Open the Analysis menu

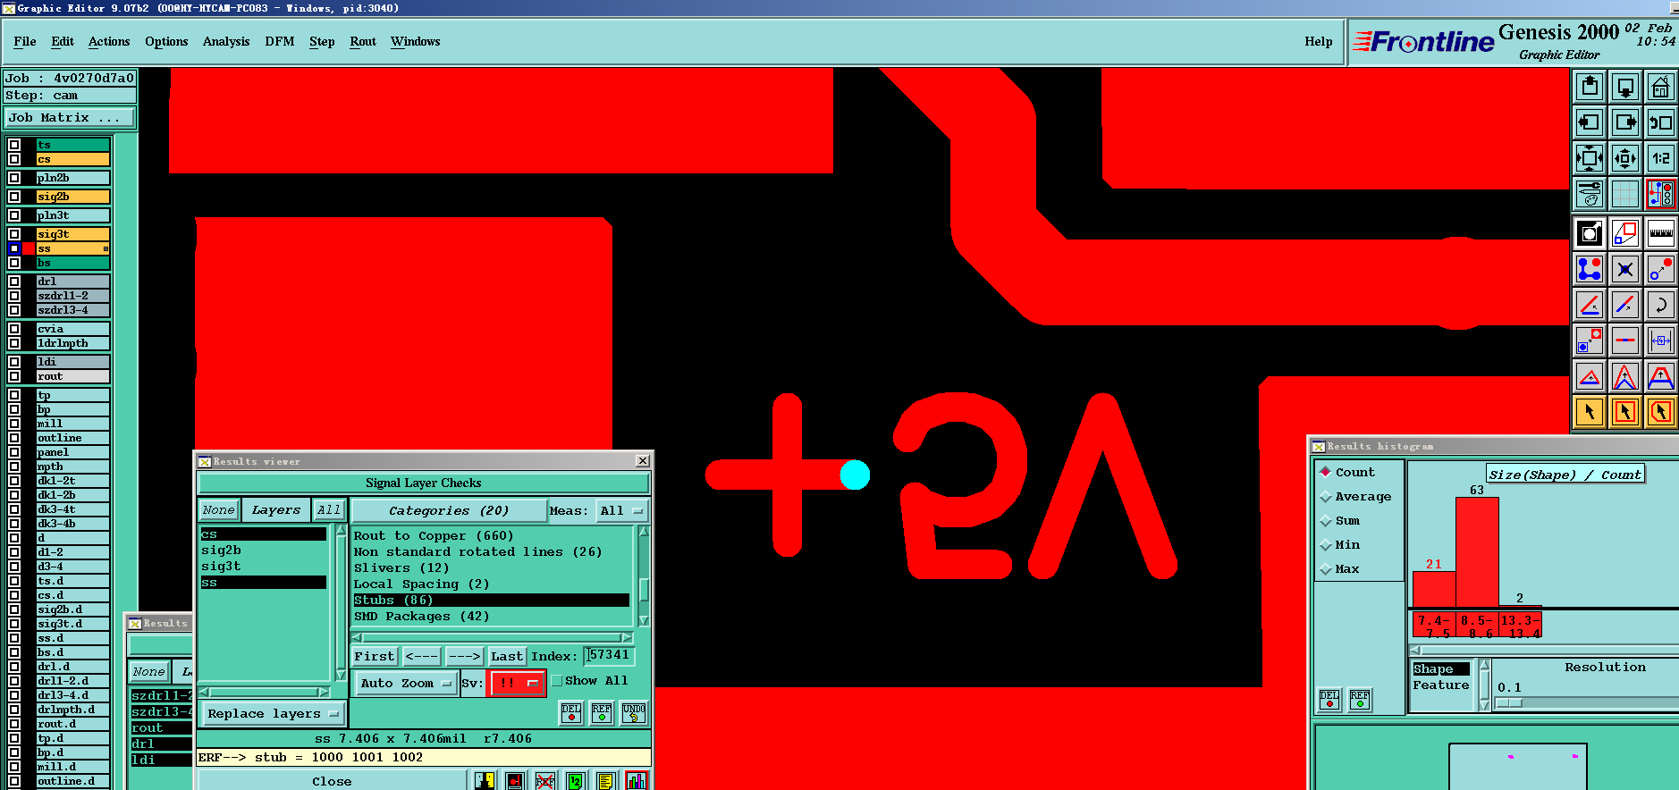[x=226, y=42]
